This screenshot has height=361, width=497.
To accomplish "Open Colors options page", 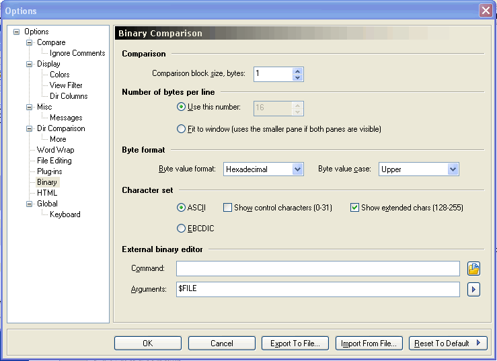I will click(x=60, y=75).
